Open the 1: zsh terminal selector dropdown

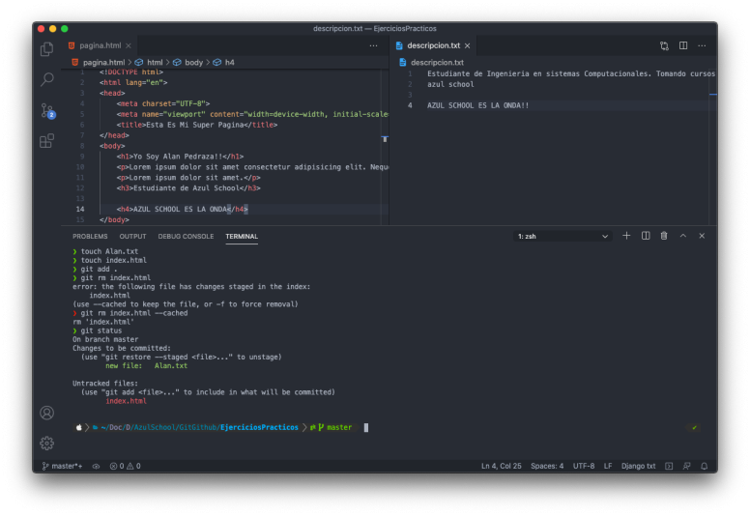pos(562,236)
